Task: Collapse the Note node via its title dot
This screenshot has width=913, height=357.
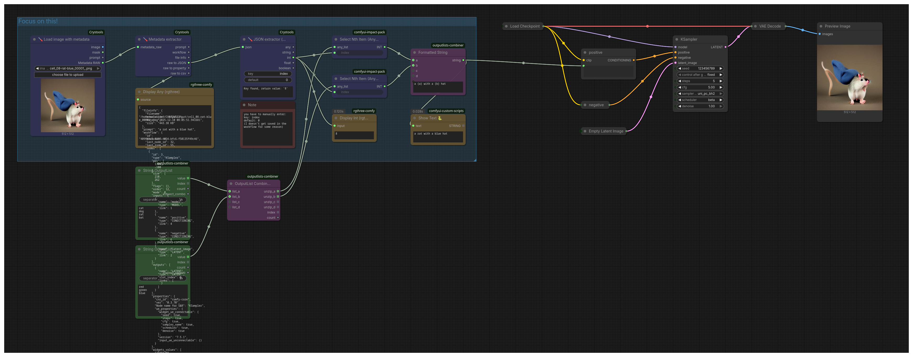Action: (x=244, y=105)
